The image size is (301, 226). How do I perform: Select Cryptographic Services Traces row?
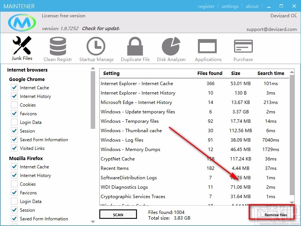pos(195,196)
